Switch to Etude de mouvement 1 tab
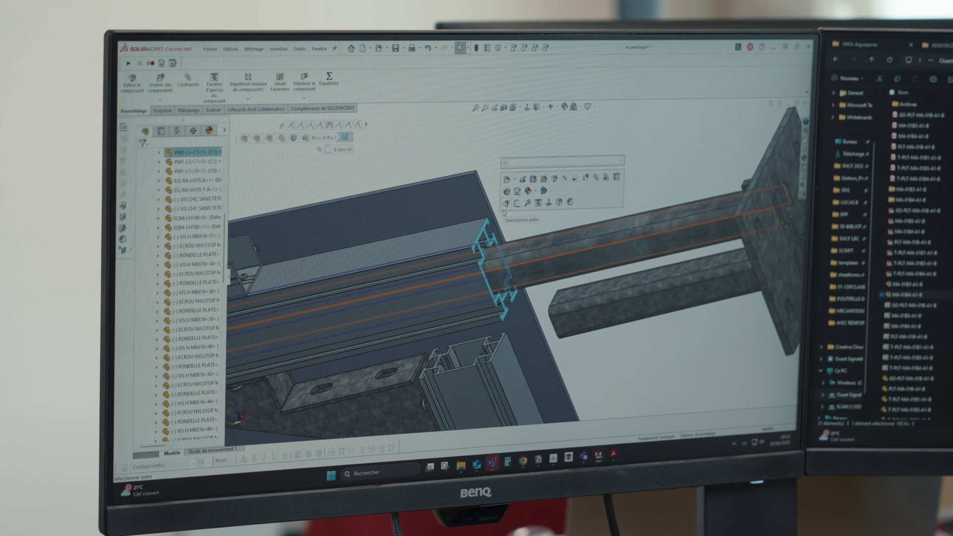The height and width of the screenshot is (536, 953). pyautogui.click(x=212, y=451)
